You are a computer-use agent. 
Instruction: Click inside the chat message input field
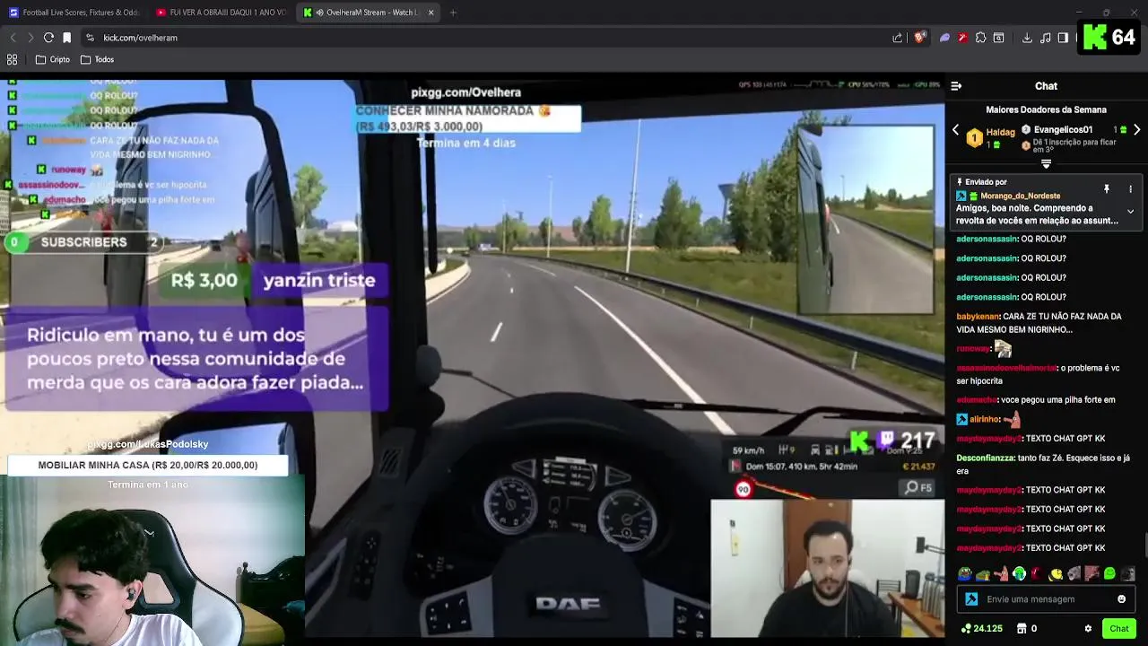click(x=1045, y=599)
